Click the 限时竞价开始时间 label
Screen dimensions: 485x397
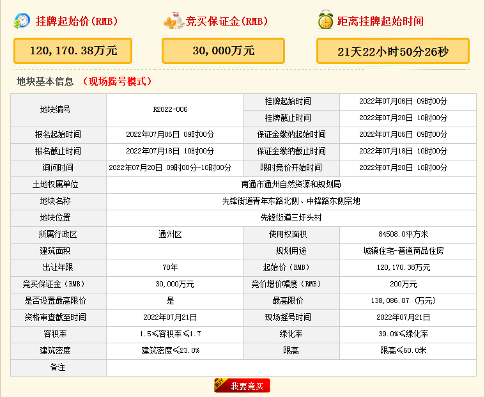(x=291, y=167)
